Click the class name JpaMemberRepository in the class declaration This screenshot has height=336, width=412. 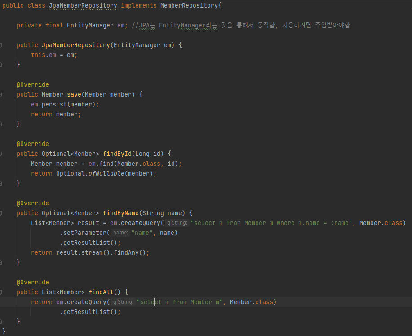[x=83, y=5]
